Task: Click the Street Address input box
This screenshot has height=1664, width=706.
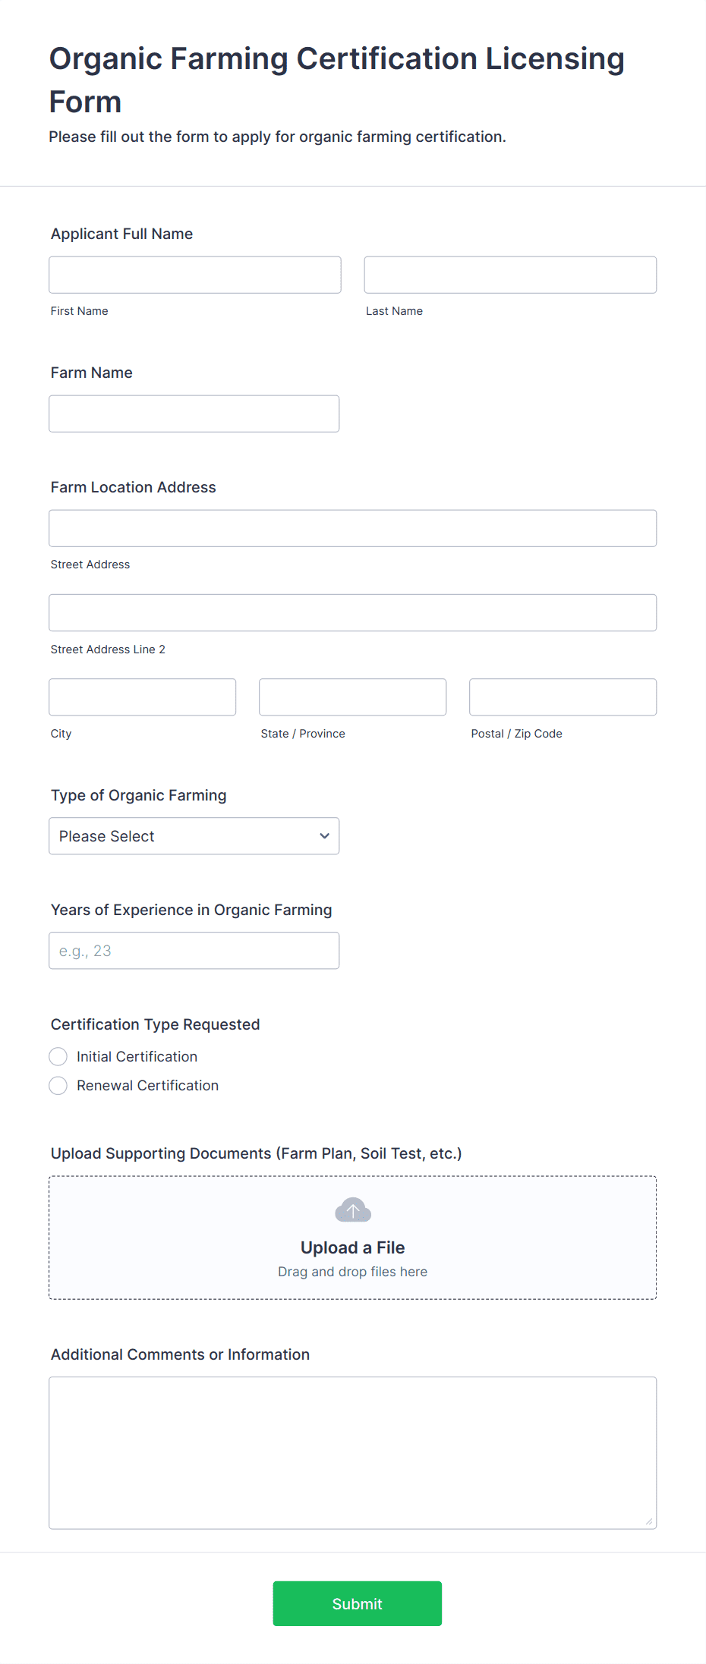Action: [353, 528]
